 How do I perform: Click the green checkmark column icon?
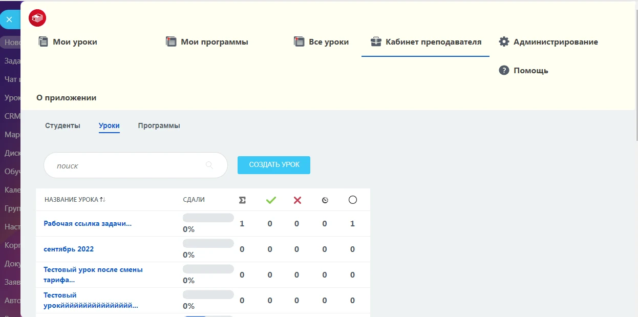tap(271, 200)
